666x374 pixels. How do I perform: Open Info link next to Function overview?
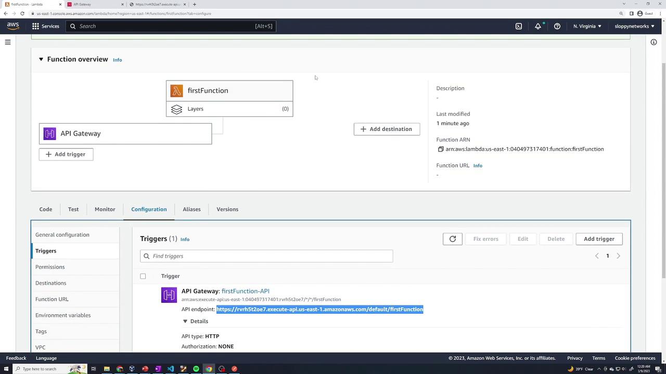[x=118, y=60]
